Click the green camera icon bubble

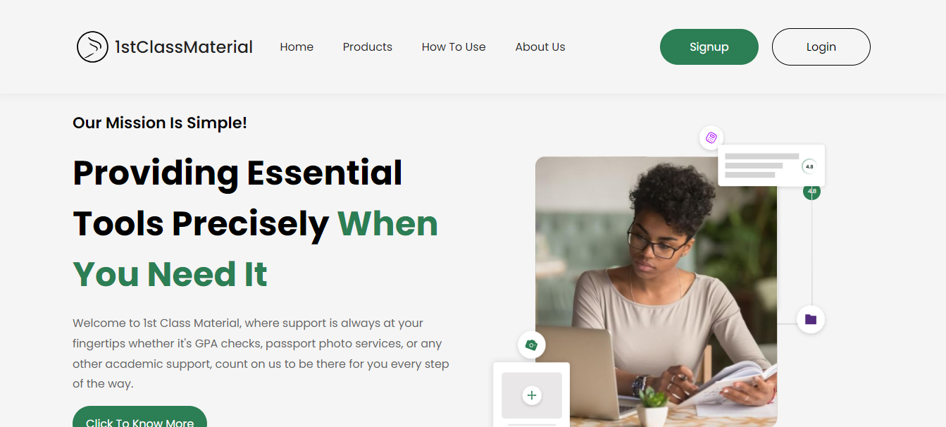(532, 345)
